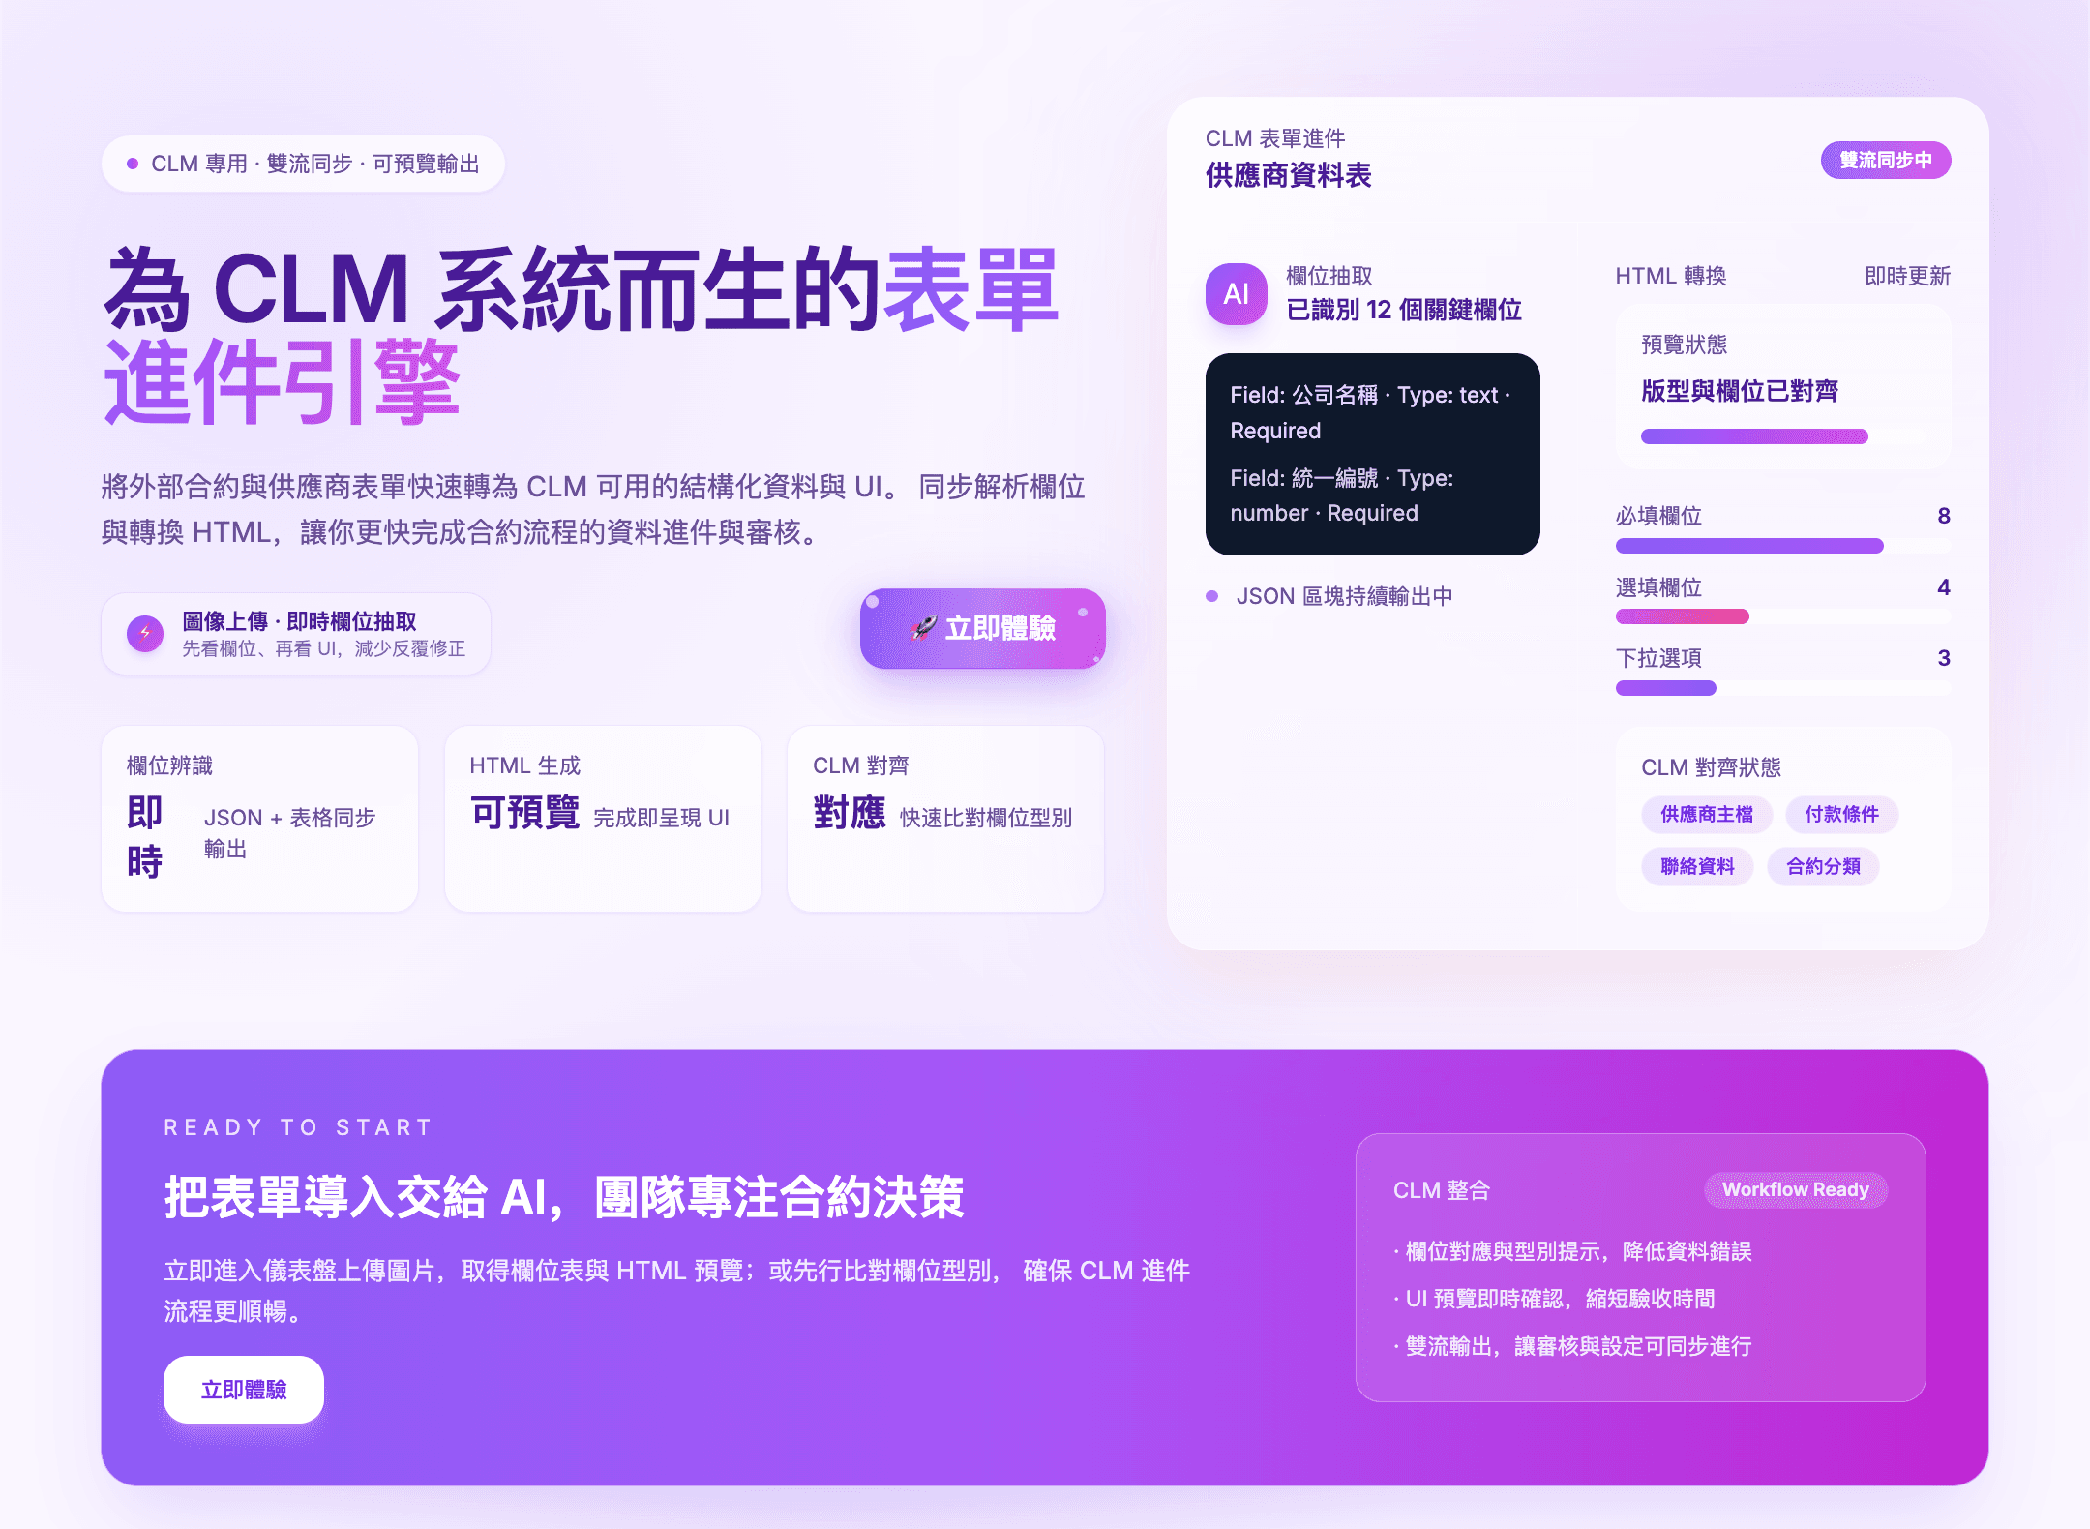This screenshot has width=2090, height=1529.
Task: Click the 圖像上傳 · 即時欄位抽取 card
Action: (296, 634)
